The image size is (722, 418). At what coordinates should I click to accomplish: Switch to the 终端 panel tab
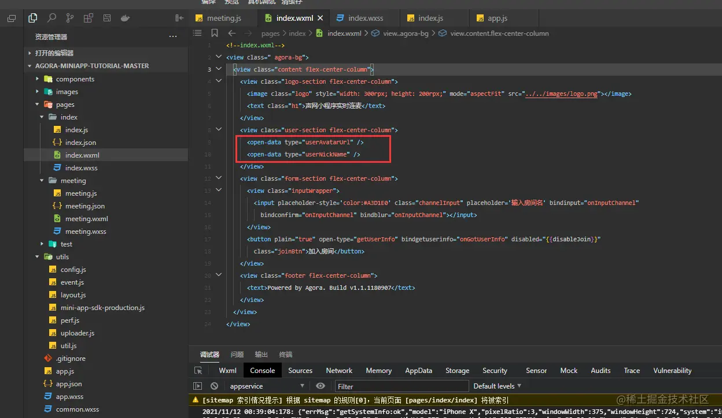coord(286,354)
